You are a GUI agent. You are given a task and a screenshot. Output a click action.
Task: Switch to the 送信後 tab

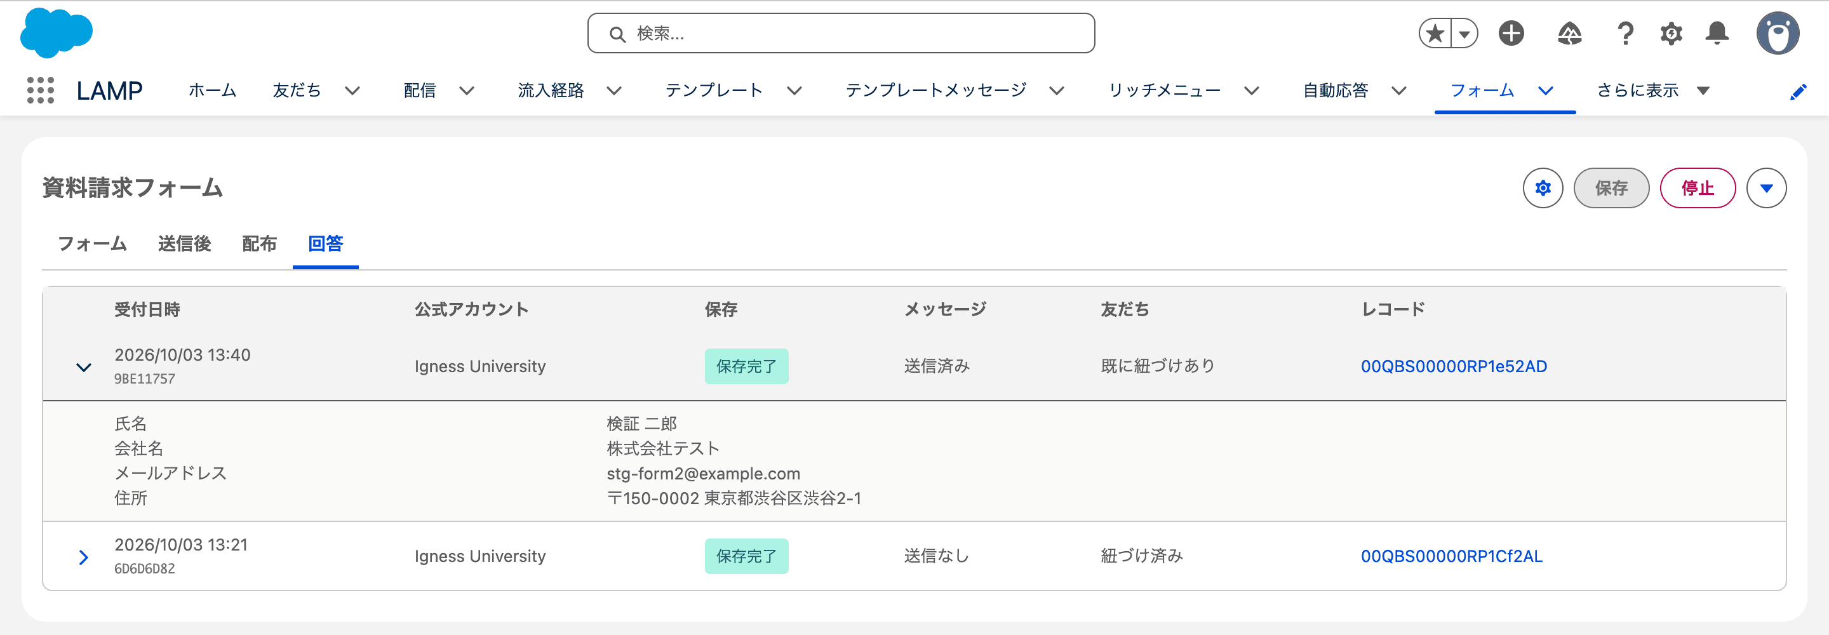pyautogui.click(x=185, y=244)
